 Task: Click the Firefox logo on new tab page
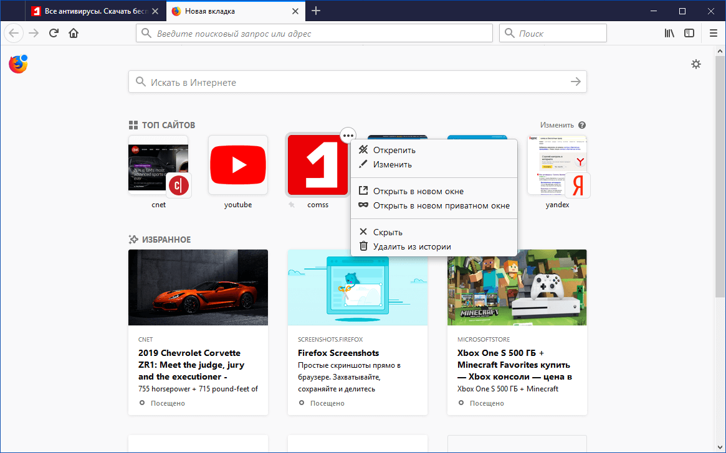point(18,63)
